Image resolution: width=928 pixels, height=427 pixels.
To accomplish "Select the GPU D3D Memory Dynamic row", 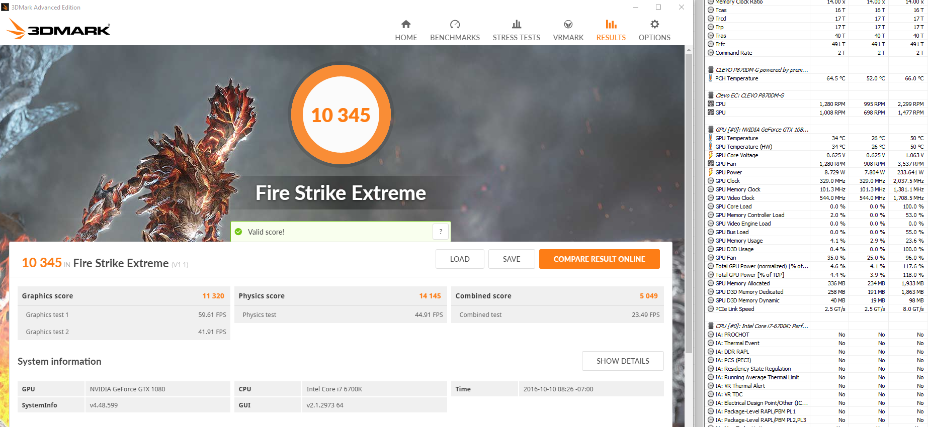I will pyautogui.click(x=816, y=300).
